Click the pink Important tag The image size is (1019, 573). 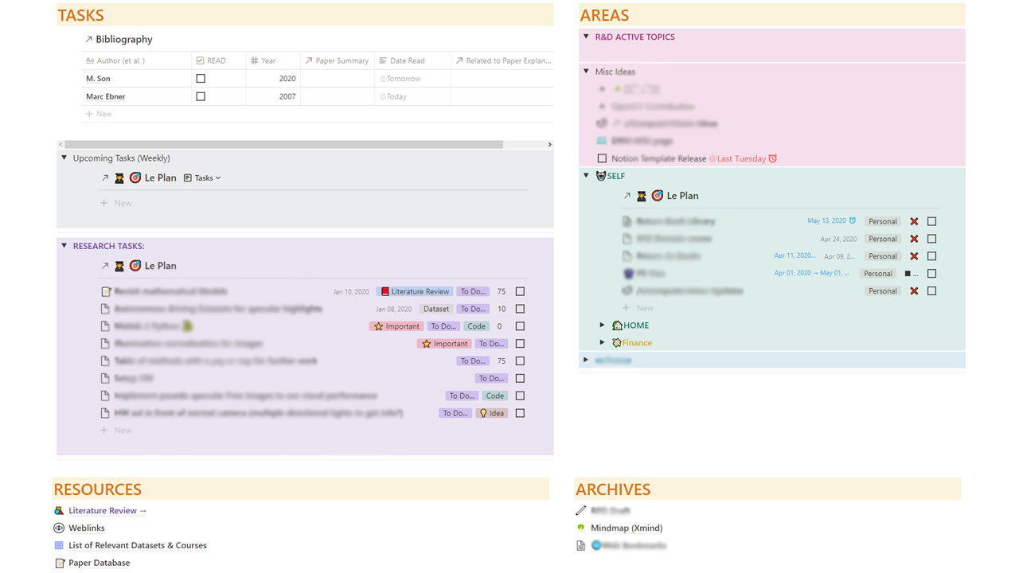click(x=396, y=326)
